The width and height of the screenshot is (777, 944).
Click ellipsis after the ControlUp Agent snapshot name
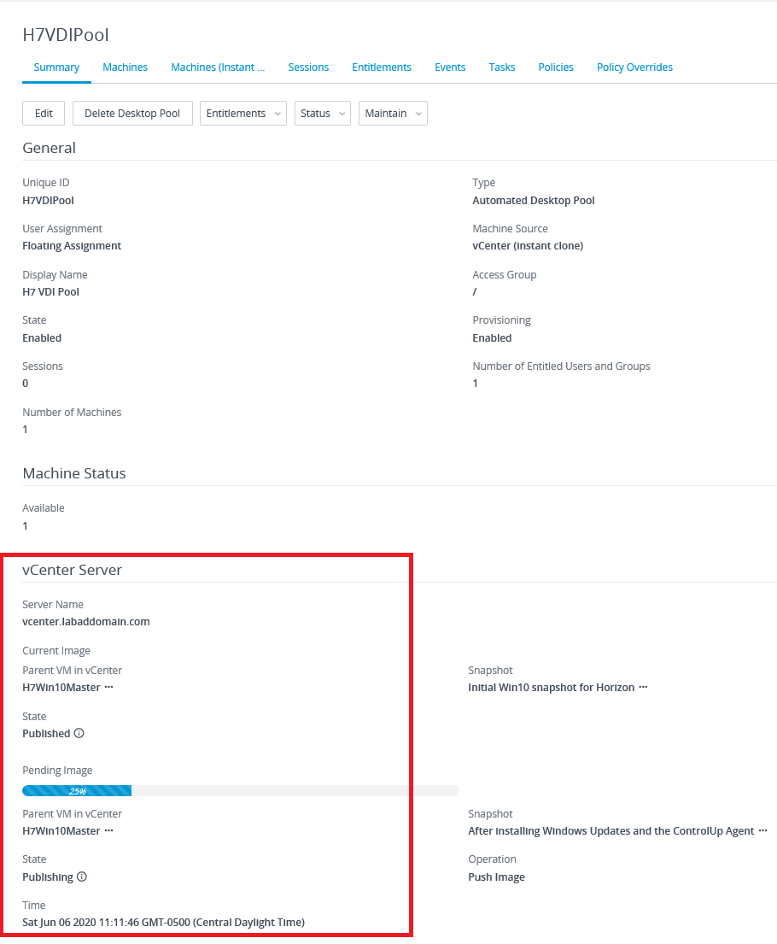[x=763, y=831]
